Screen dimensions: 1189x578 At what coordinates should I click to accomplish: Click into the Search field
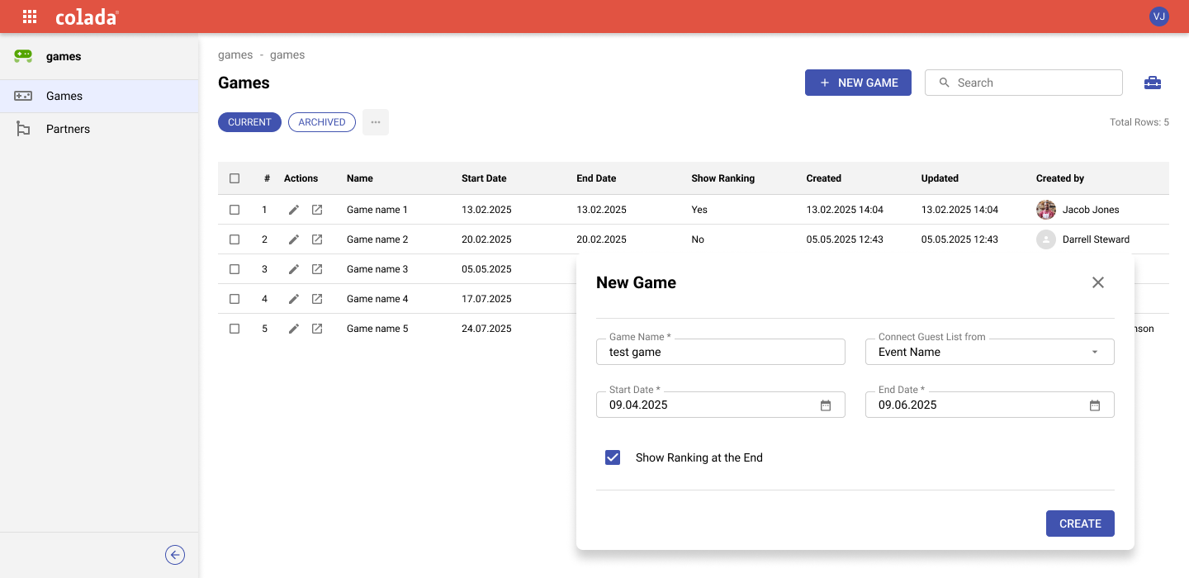(1032, 83)
